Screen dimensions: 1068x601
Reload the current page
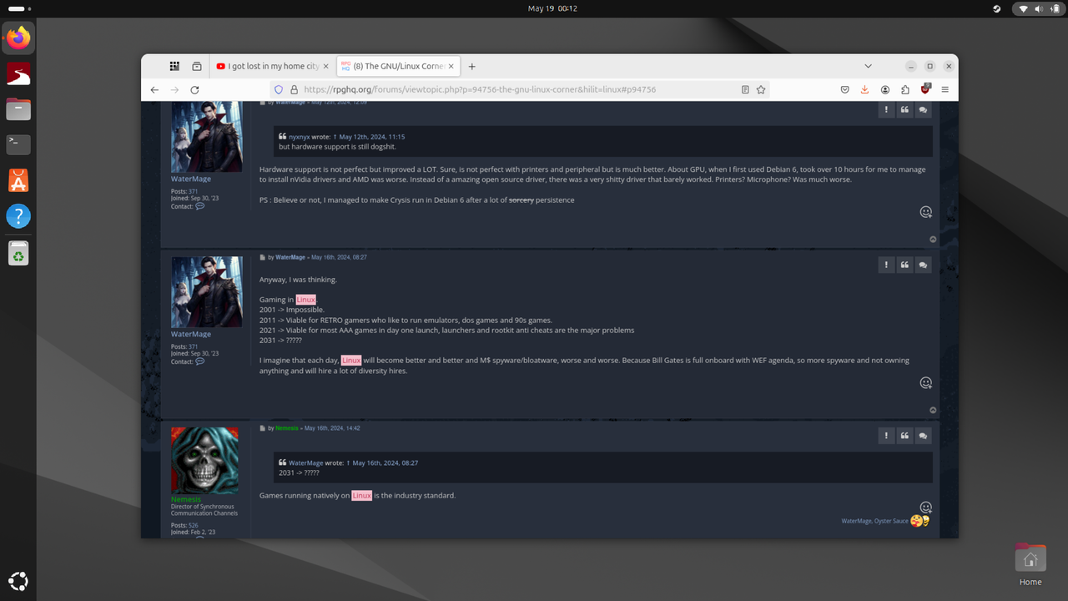click(x=194, y=89)
